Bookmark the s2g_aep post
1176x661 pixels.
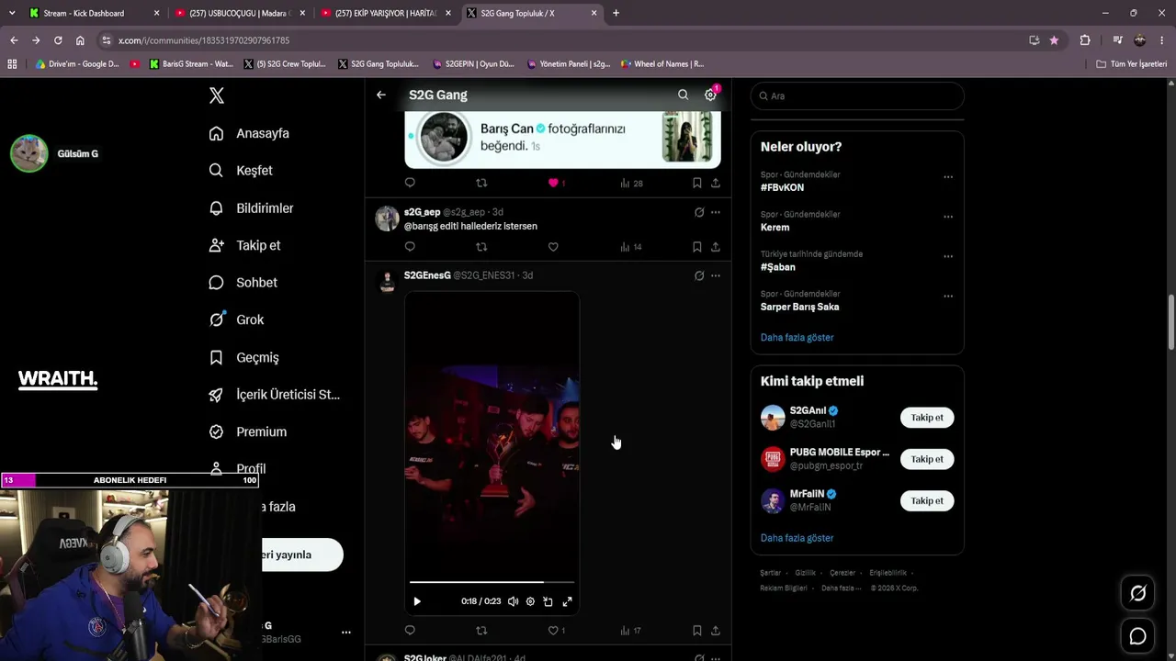[697, 247]
